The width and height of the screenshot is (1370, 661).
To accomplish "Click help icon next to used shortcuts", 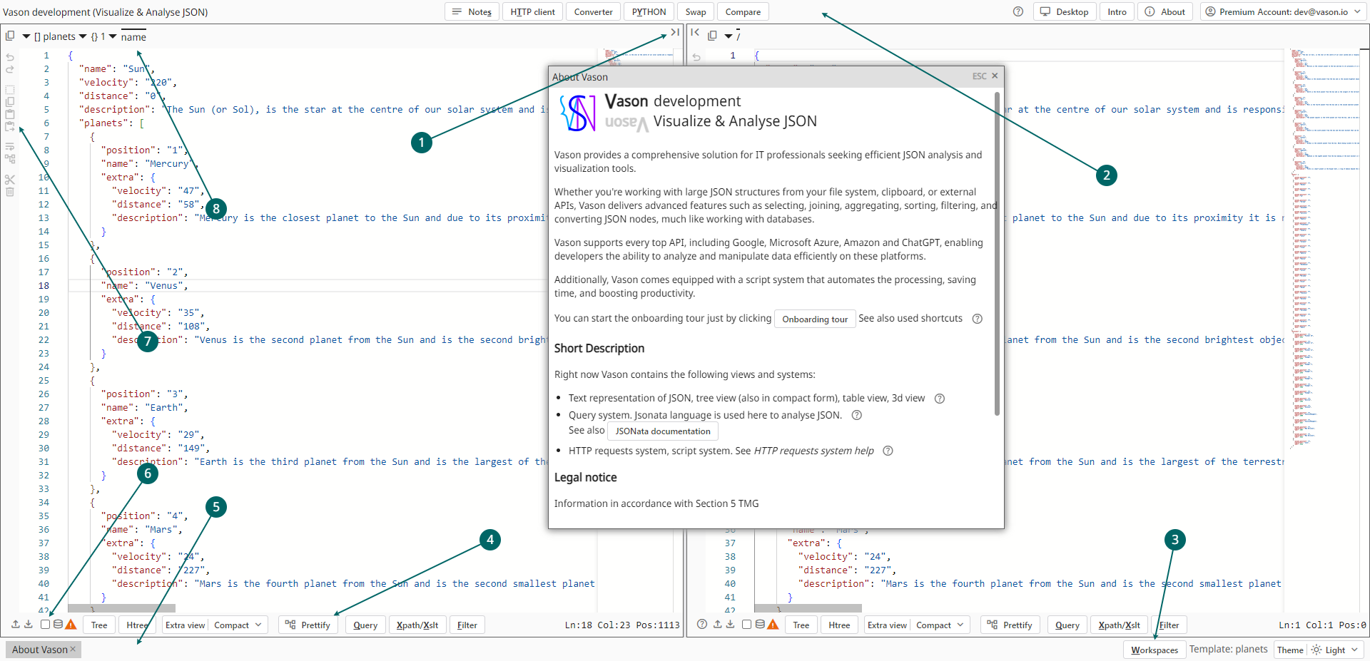I will click(x=978, y=319).
